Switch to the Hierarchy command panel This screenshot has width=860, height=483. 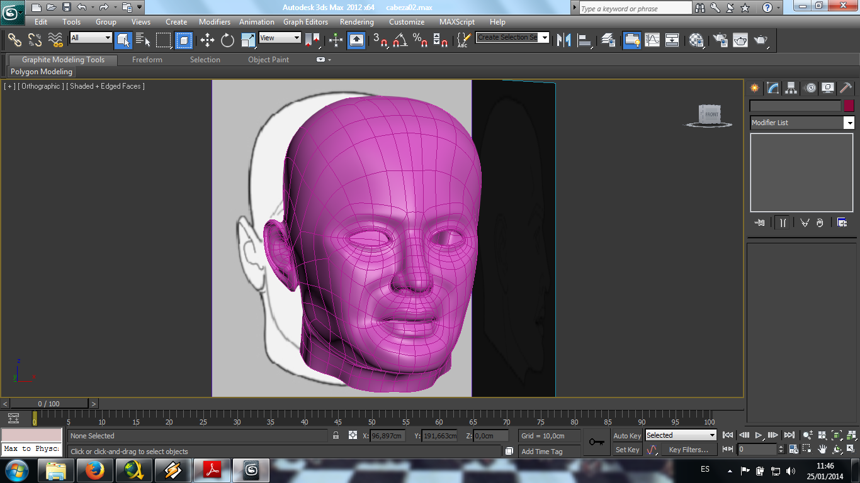791,88
